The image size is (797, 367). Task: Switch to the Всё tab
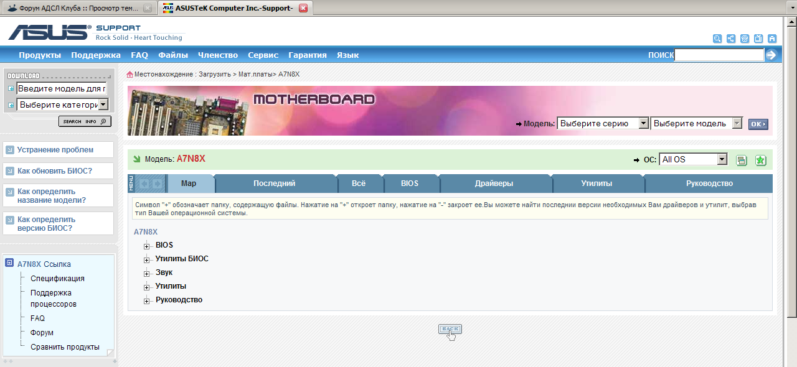(359, 183)
